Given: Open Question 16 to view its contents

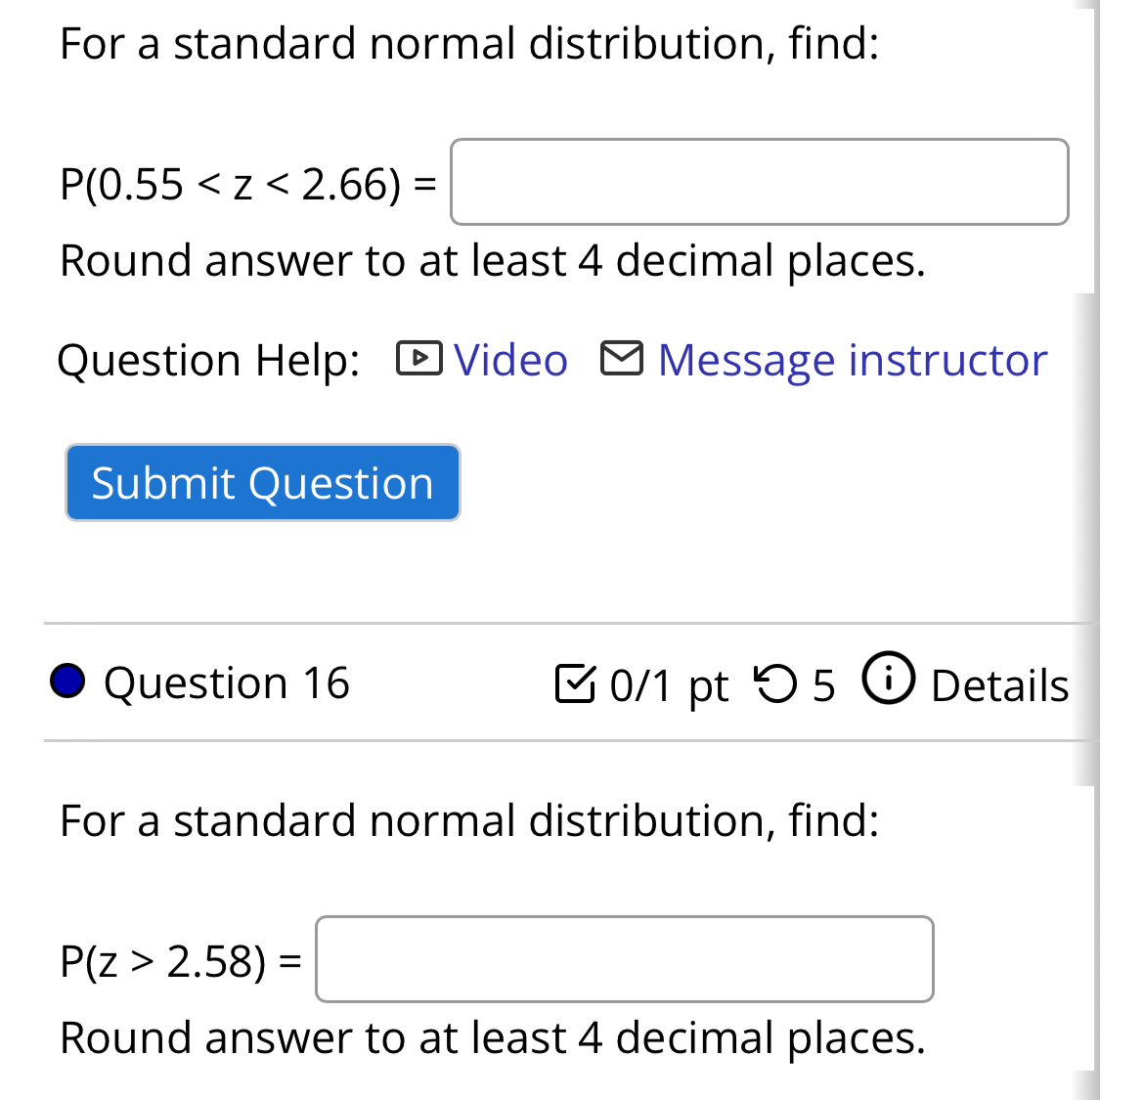Looking at the screenshot, I should tap(227, 682).
